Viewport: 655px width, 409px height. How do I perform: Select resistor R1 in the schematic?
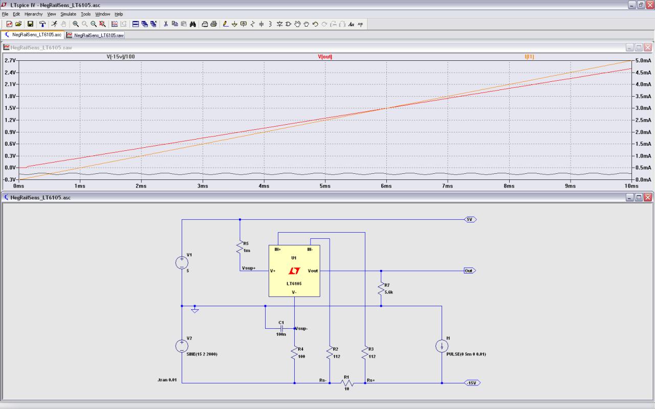tap(347, 382)
